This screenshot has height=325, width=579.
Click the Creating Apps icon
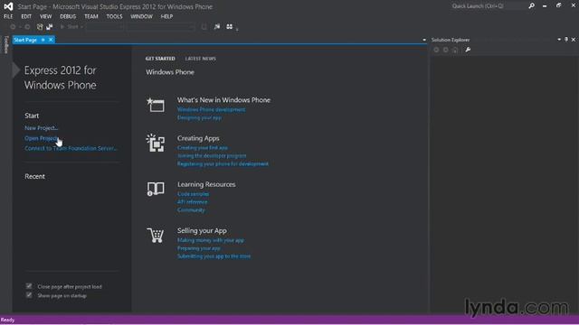coord(156,143)
